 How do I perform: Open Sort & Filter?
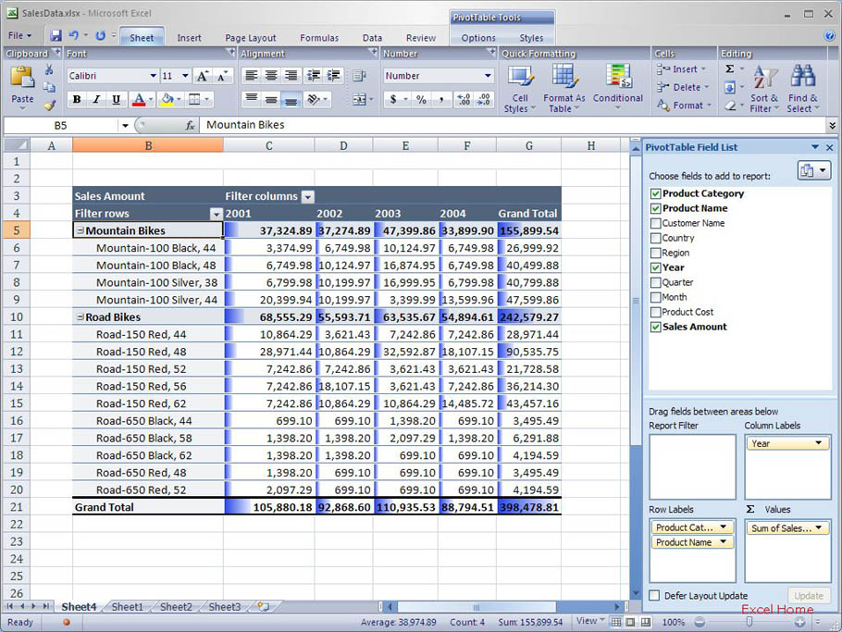tap(764, 88)
